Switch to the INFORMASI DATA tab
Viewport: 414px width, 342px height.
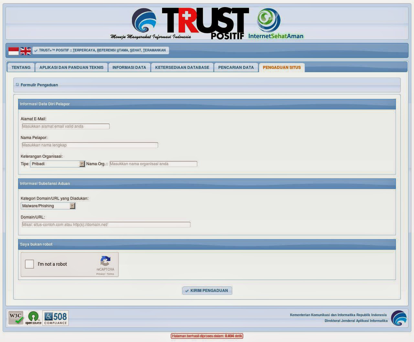129,67
